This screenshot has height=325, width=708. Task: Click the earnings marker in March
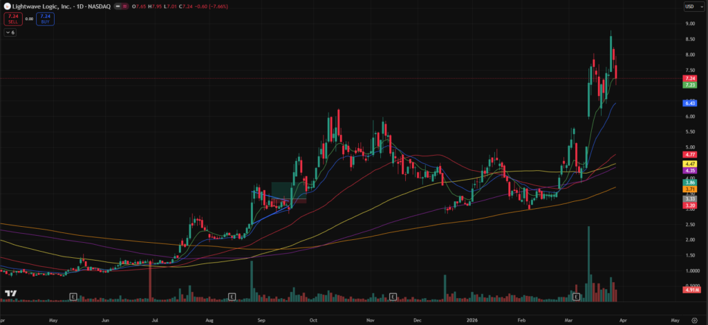[576, 297]
